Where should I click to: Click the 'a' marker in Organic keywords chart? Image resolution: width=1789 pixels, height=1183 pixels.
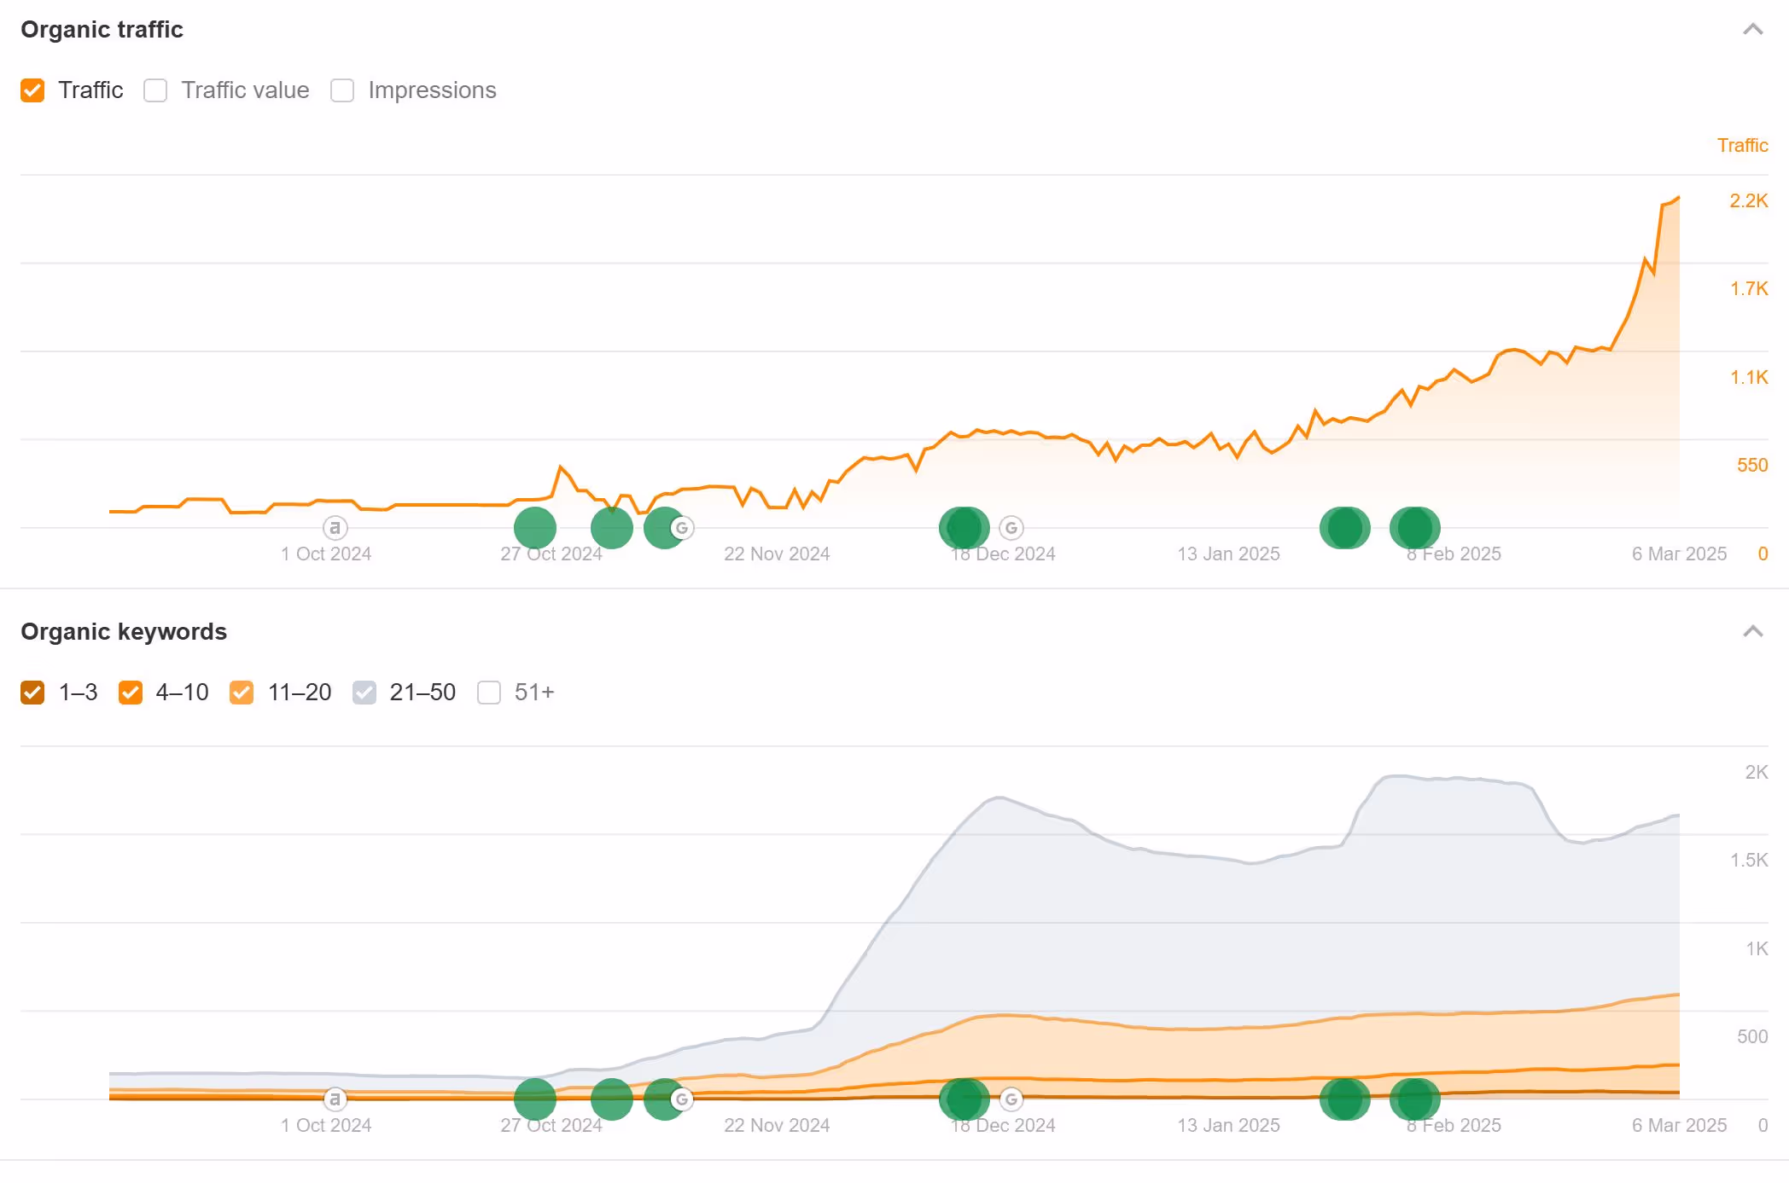335,1099
